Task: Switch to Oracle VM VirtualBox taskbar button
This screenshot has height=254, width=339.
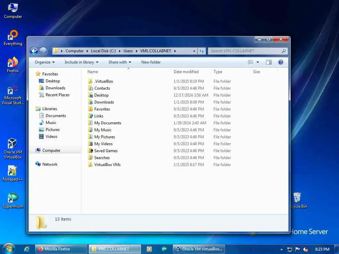Action: 199,249
